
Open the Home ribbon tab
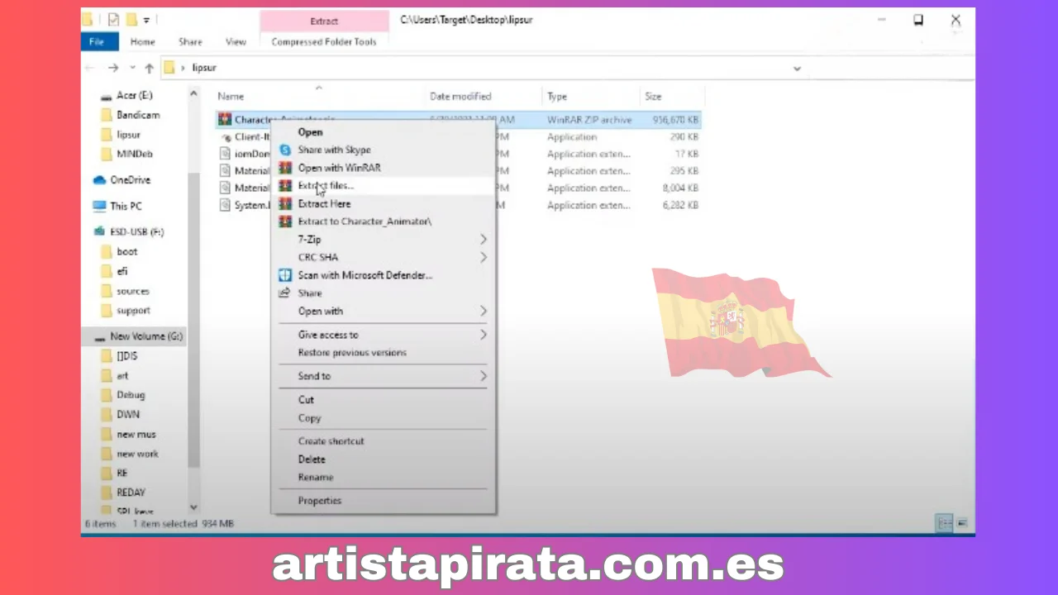pyautogui.click(x=142, y=42)
